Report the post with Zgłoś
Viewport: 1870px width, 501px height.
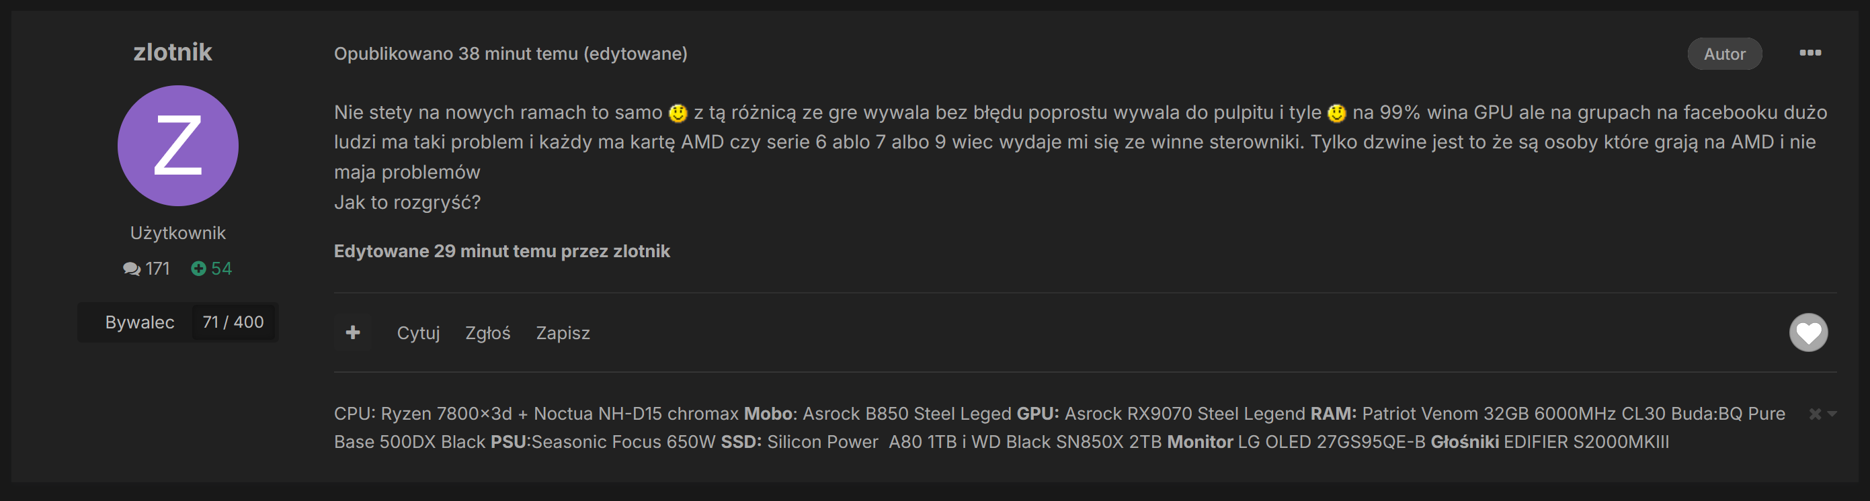[488, 333]
